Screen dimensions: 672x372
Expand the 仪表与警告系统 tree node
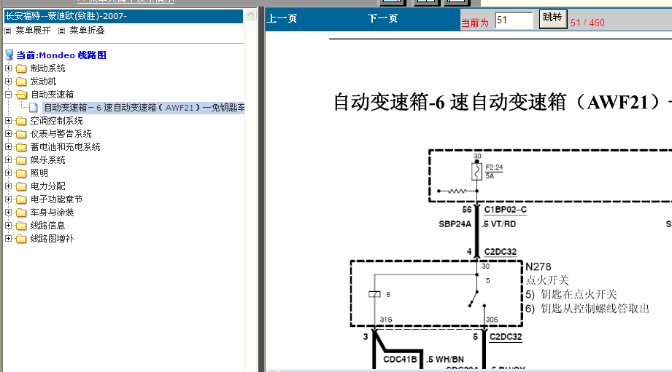[x=8, y=133]
